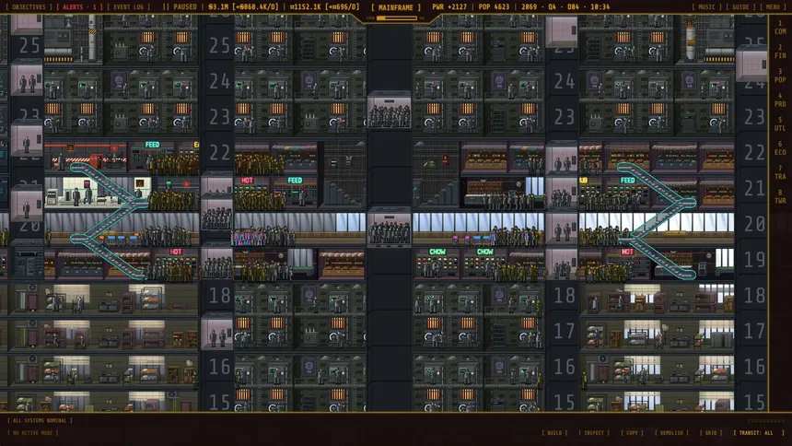Select the central elevator car on floor 20

click(x=389, y=227)
